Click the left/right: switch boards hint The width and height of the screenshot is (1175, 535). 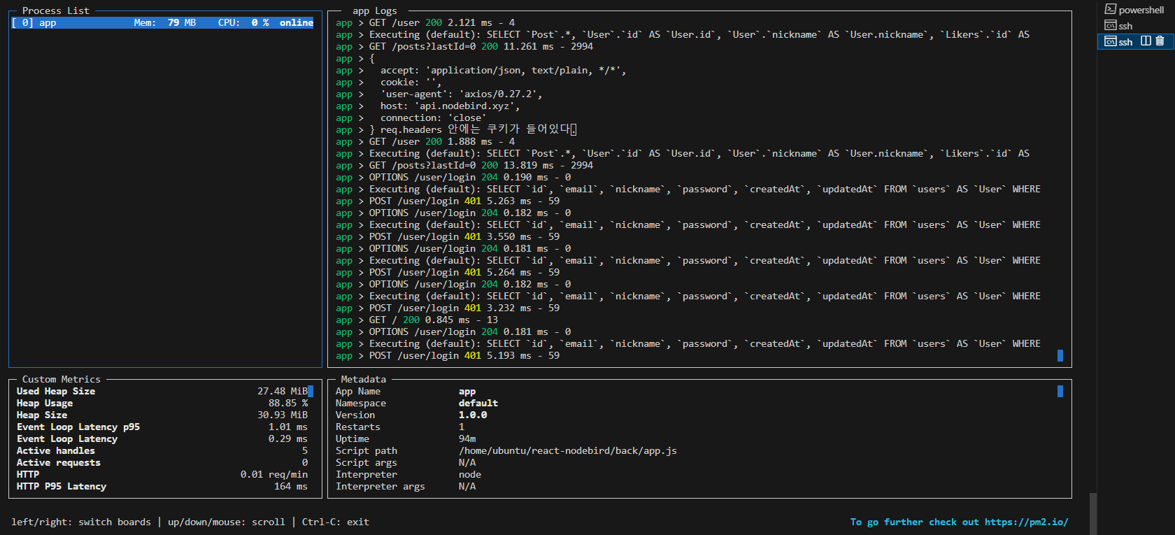(81, 522)
